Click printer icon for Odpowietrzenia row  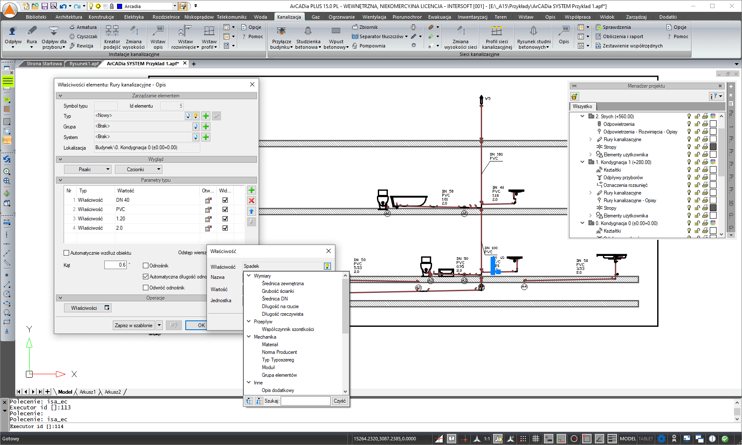(705, 124)
